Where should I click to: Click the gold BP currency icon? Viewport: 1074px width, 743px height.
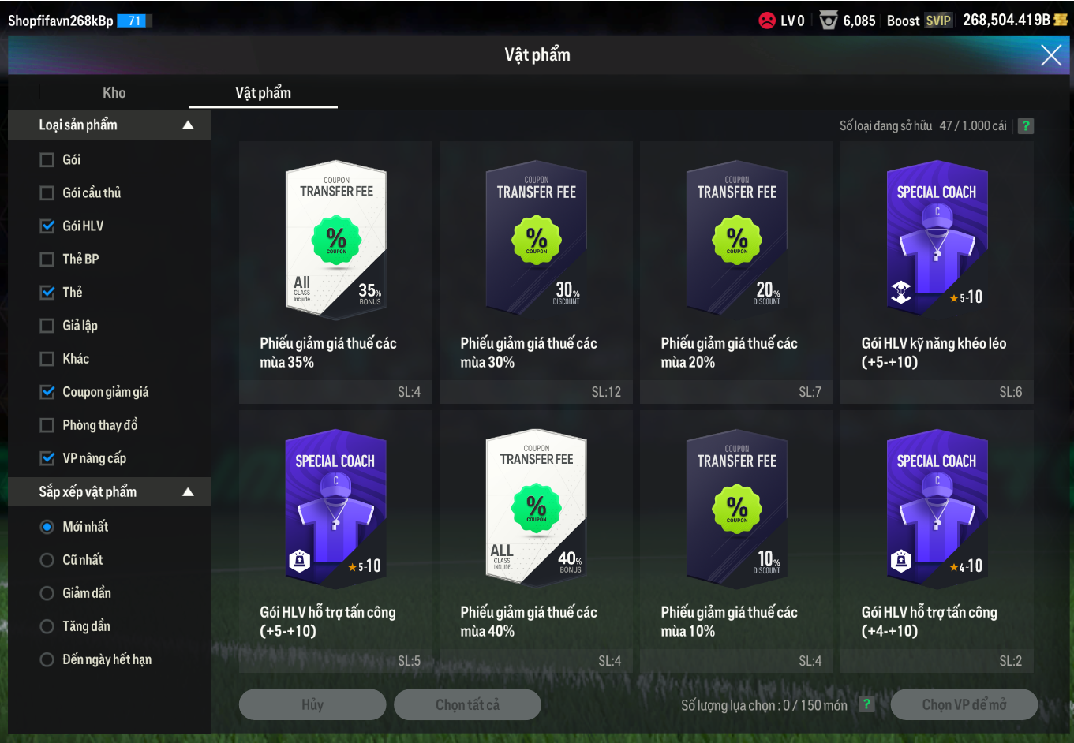tap(1061, 21)
